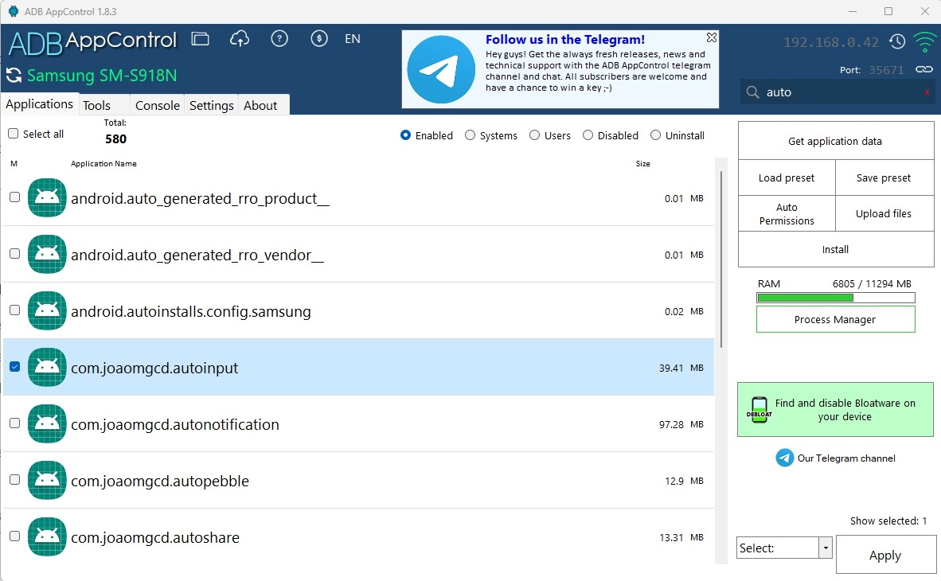Uncheck com.joaomgcd.autoinput checkbox

(15, 366)
